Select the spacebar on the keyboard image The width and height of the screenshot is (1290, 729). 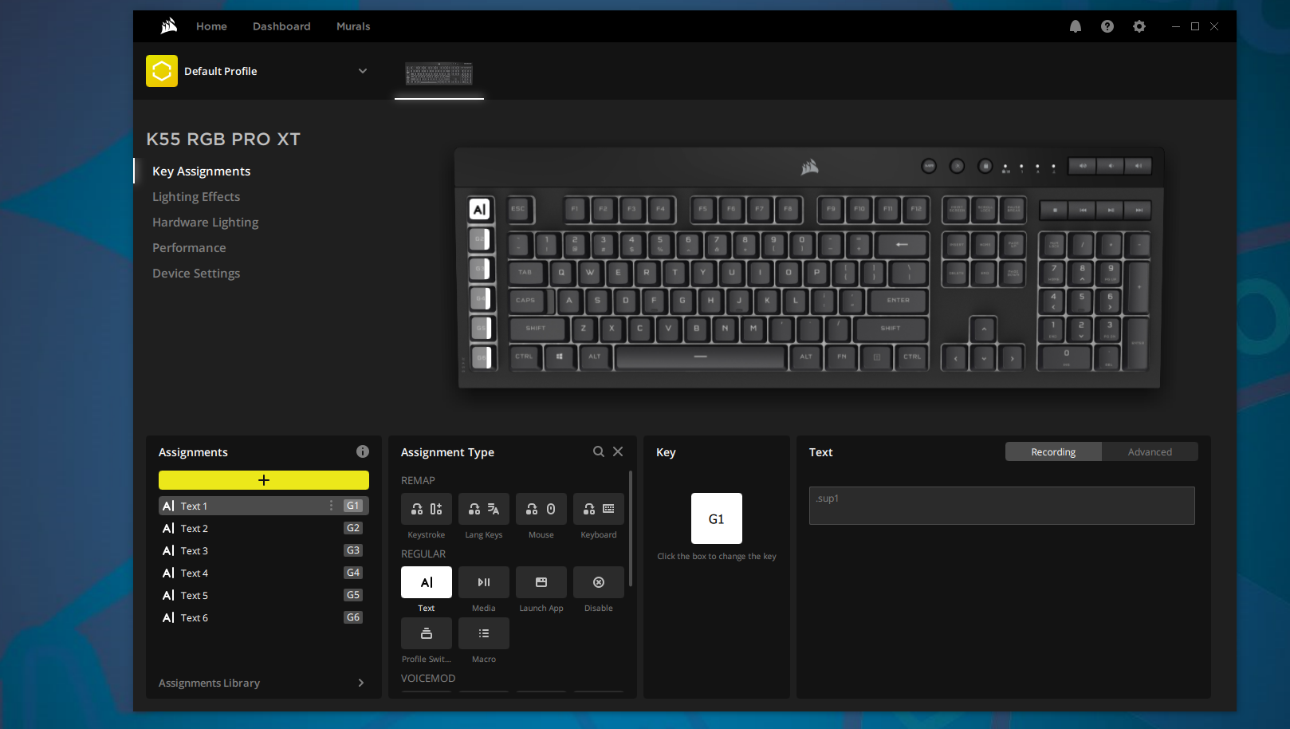701,357
